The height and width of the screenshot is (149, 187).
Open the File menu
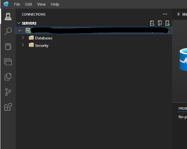[x=17, y=4]
